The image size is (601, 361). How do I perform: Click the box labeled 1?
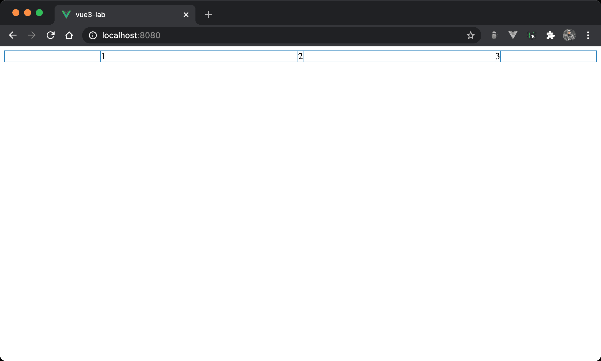pos(103,56)
